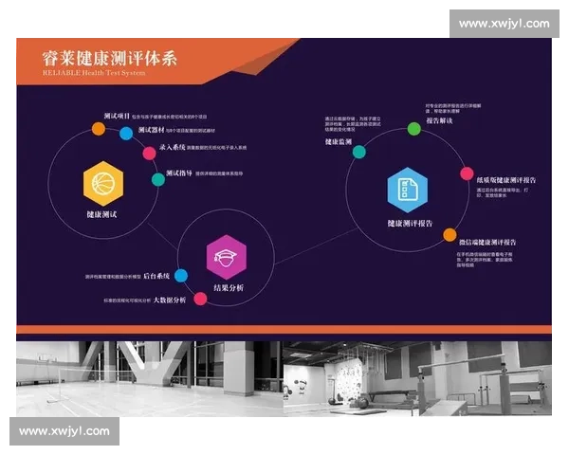Click the 后台系统 label
The width and height of the screenshot is (569, 455).
pyautogui.click(x=156, y=276)
